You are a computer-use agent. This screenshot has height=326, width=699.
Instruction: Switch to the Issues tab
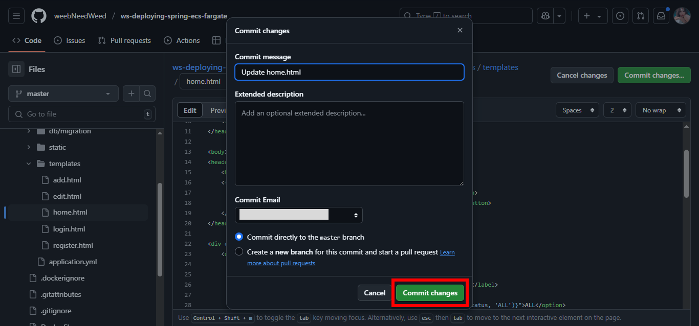pos(70,40)
